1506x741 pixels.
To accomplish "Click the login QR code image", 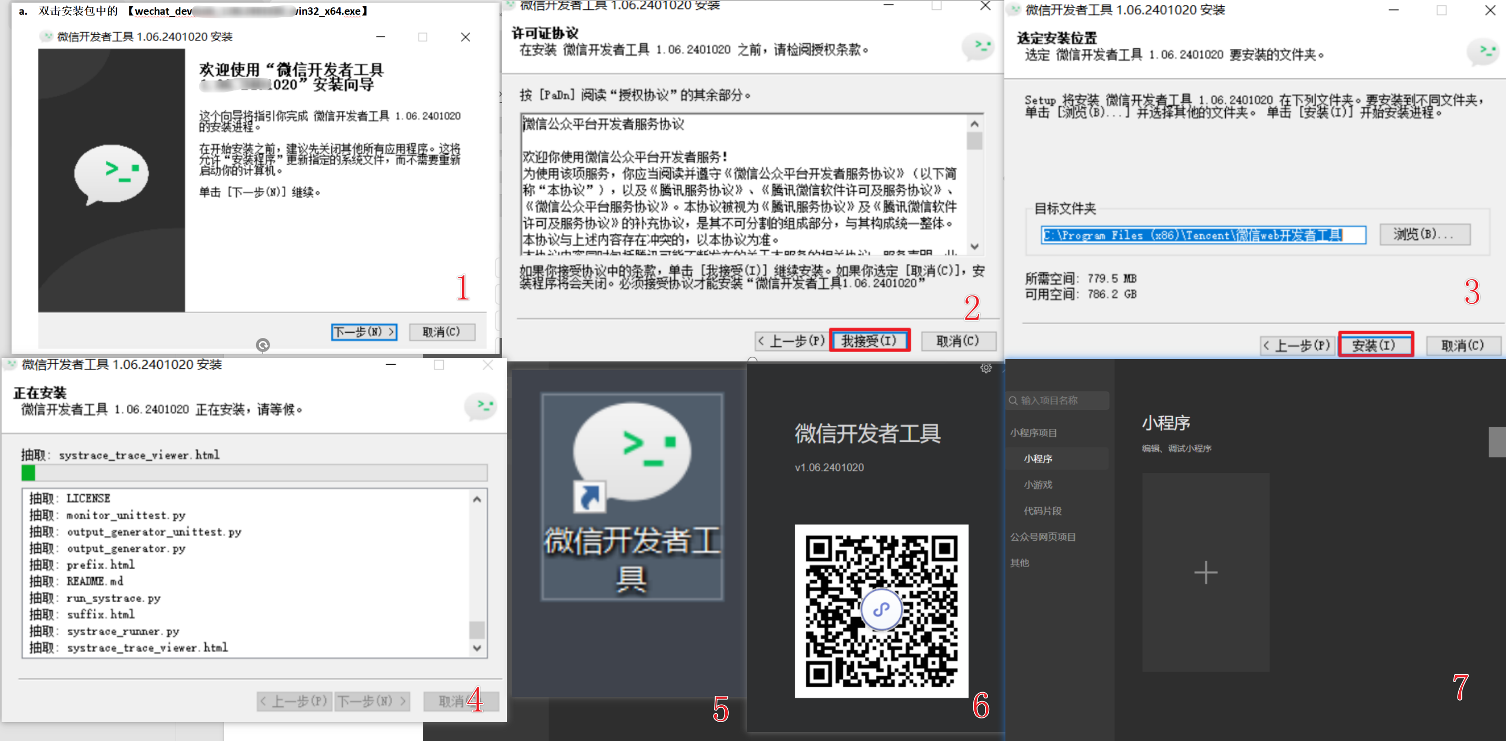I will point(882,611).
